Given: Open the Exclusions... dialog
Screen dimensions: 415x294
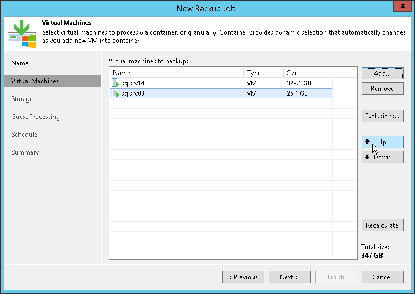Looking at the screenshot, I should (x=382, y=116).
